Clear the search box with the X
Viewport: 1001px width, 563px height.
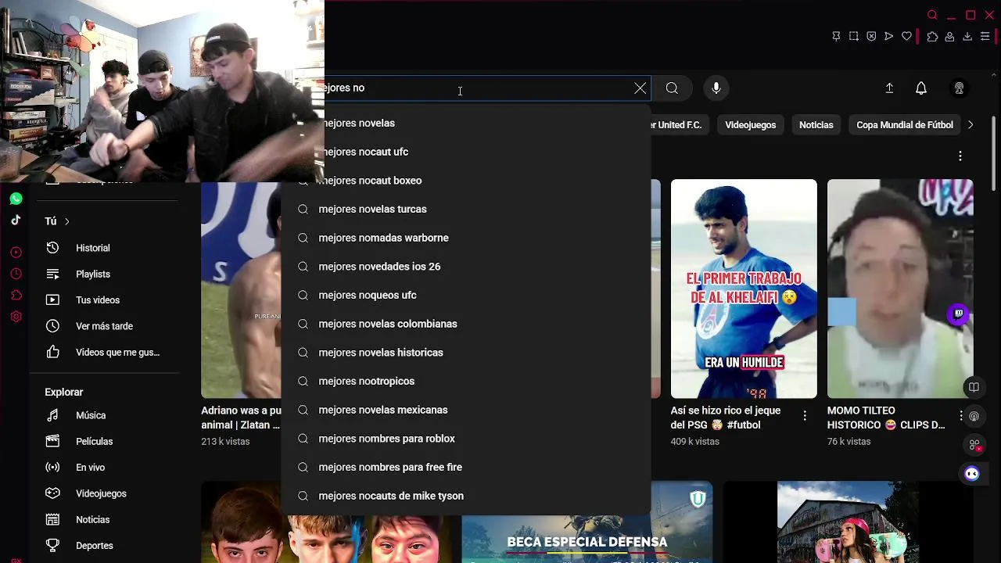[640, 88]
